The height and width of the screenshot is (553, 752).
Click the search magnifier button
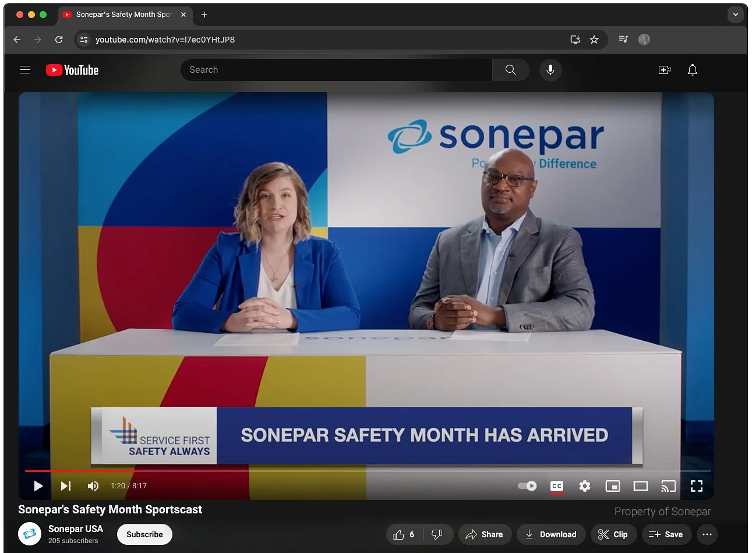click(x=511, y=70)
